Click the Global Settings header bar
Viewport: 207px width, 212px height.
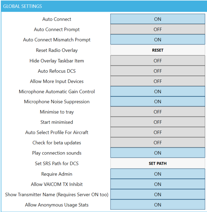pyautogui.click(x=103, y=6)
